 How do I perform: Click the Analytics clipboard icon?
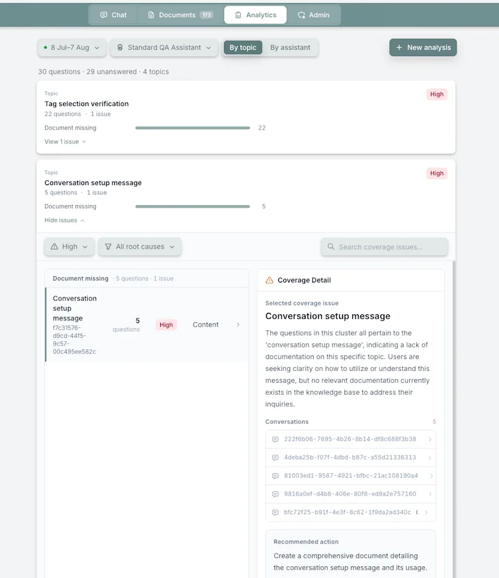tap(238, 15)
